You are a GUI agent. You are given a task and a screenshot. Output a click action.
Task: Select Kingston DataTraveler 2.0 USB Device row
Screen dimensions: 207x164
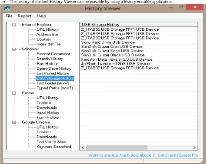[x=139, y=59]
